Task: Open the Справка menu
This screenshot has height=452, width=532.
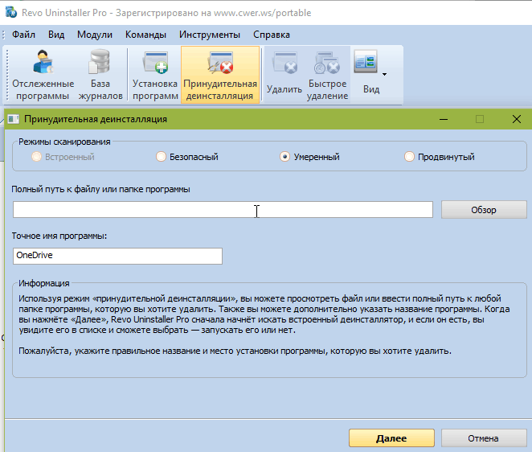Action: click(272, 35)
